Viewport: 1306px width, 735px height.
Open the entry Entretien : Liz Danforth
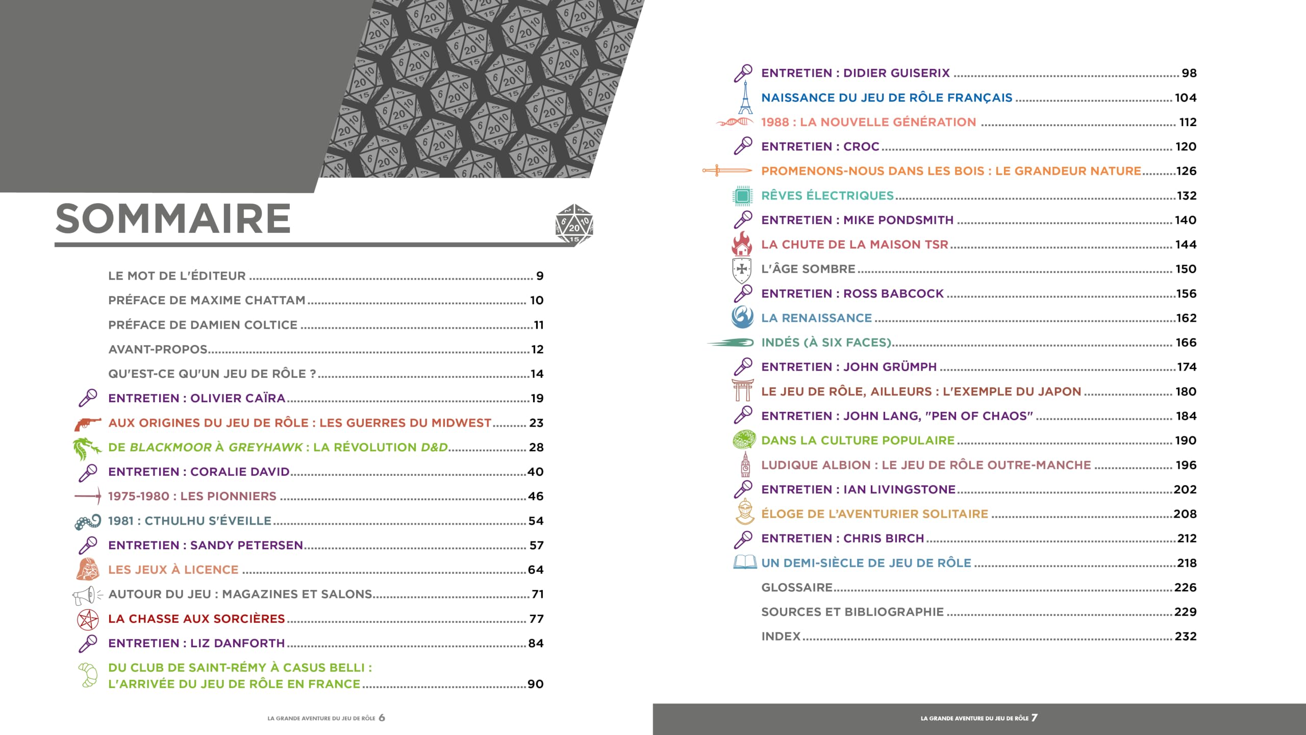coord(325,644)
